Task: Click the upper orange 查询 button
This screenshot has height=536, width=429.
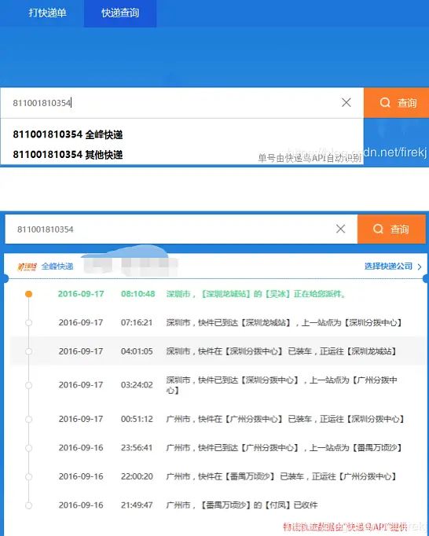Action: [396, 102]
